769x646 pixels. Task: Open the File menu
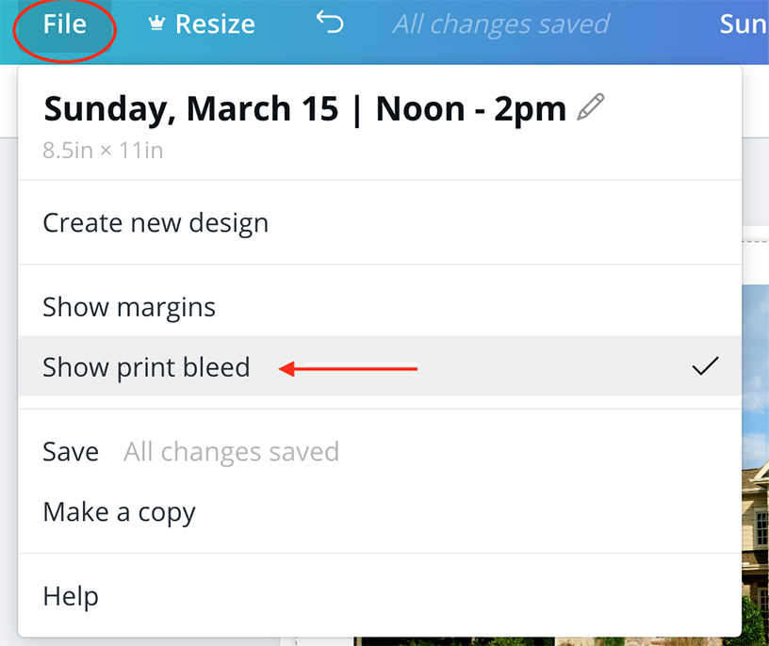64,24
